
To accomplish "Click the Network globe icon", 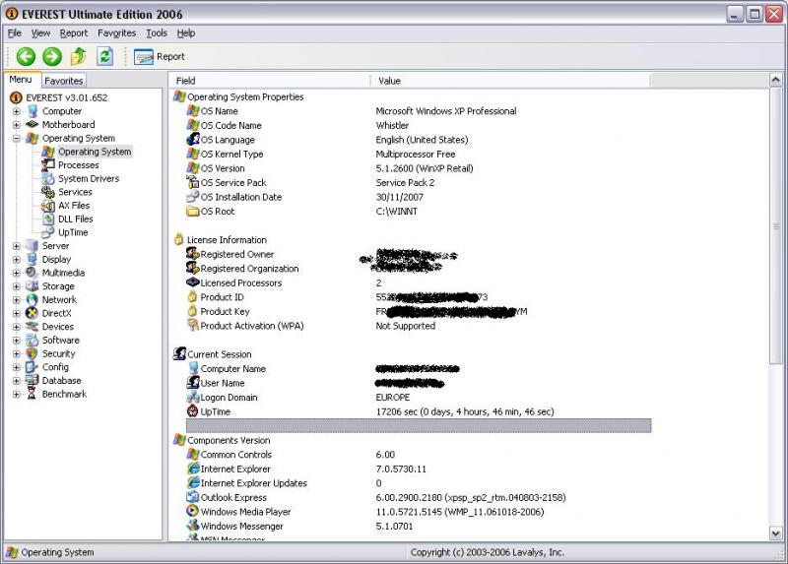I will click(33, 300).
